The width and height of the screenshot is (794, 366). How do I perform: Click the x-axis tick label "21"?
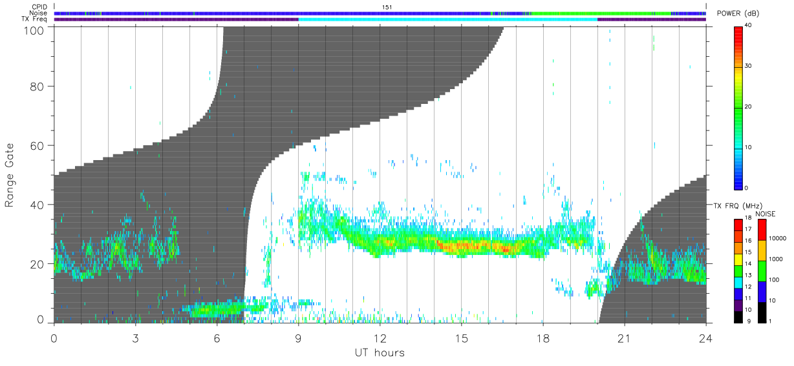point(624,338)
